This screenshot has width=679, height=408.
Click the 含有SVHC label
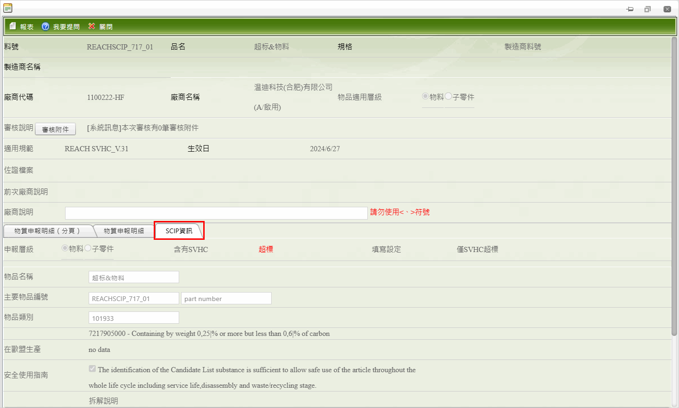191,249
